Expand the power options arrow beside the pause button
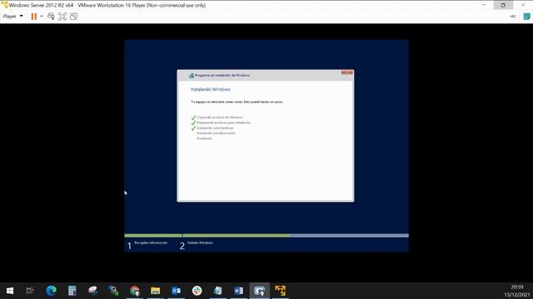 pyautogui.click(x=42, y=17)
